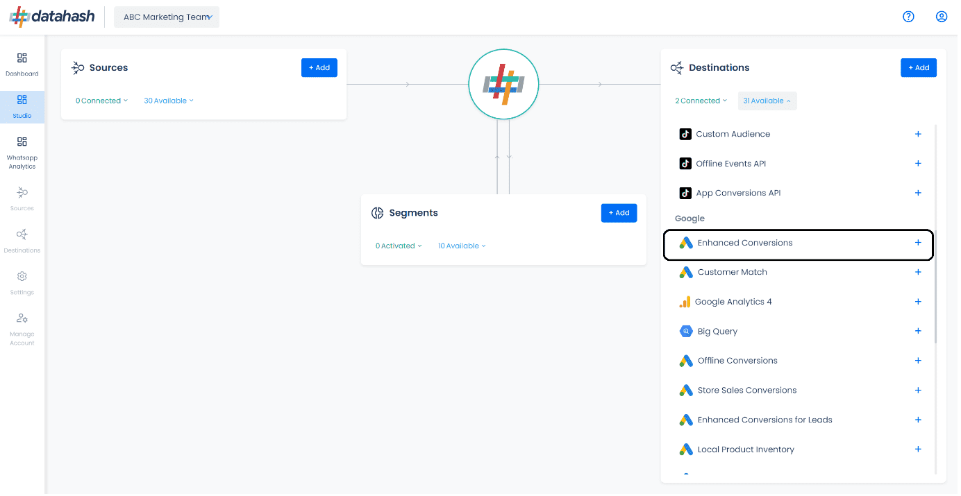Select the Offline Conversions destination label
Screen dimensions: 961x496
(x=737, y=361)
